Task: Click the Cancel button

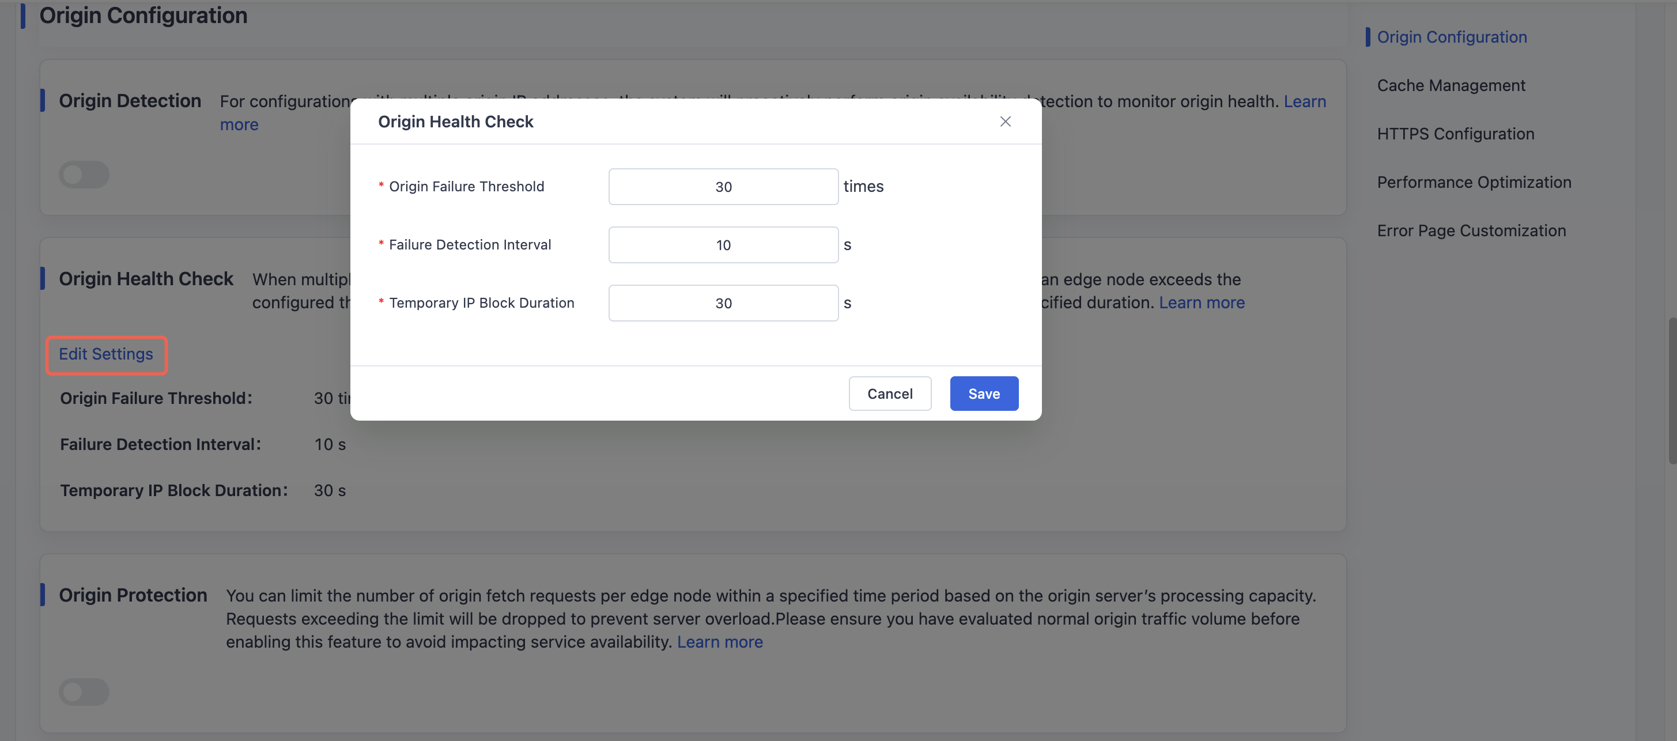Action: 889,394
